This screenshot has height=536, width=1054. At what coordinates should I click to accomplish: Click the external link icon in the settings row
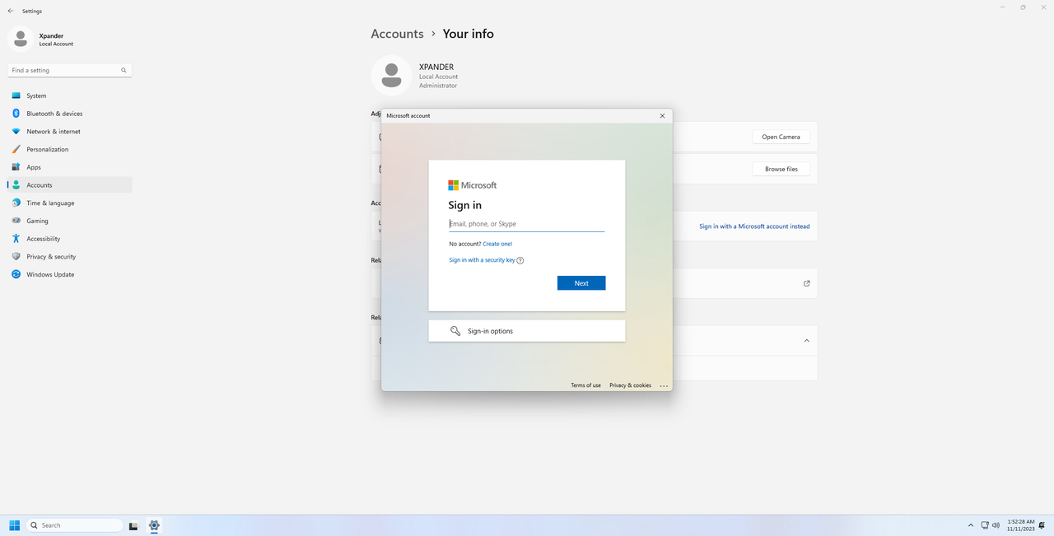pos(807,283)
